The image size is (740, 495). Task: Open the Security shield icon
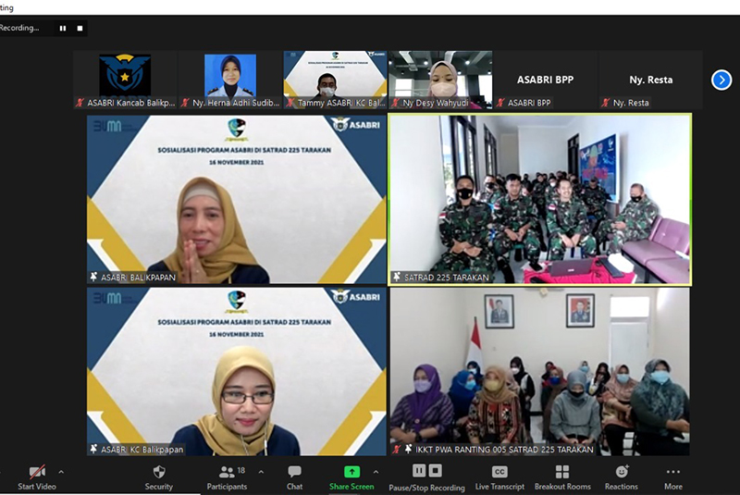pyautogui.click(x=159, y=471)
